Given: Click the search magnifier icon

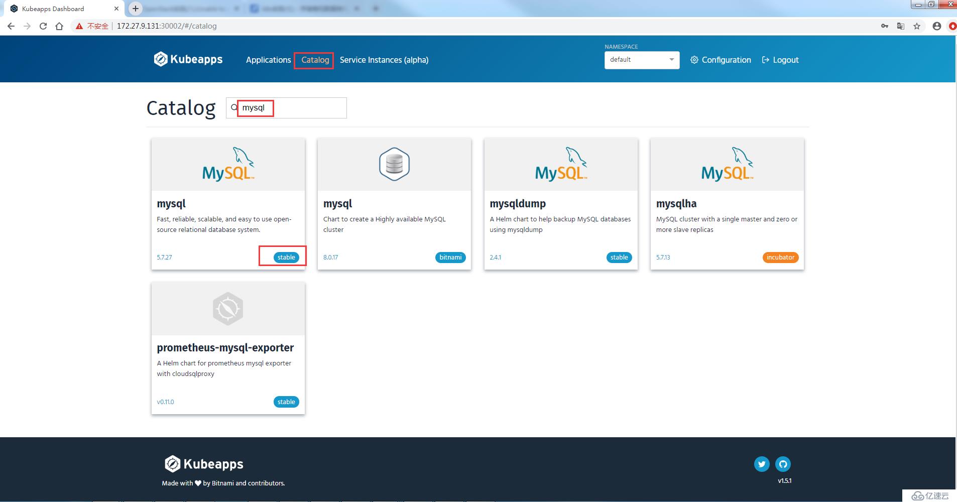Looking at the screenshot, I should (x=234, y=107).
